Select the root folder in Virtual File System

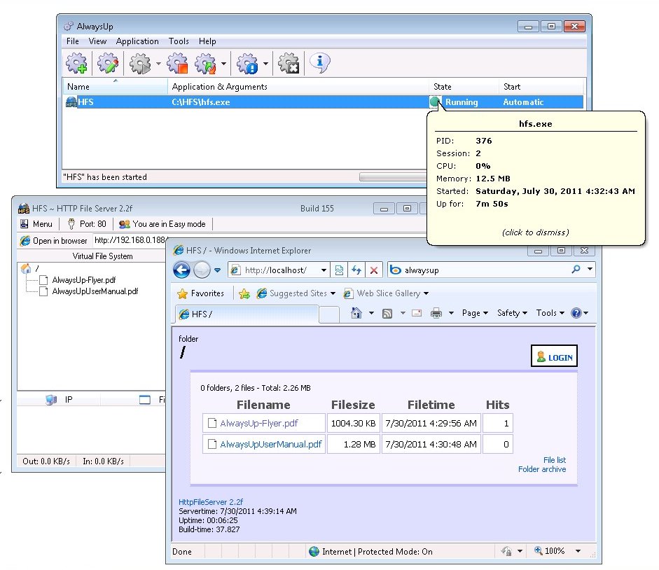pos(31,268)
